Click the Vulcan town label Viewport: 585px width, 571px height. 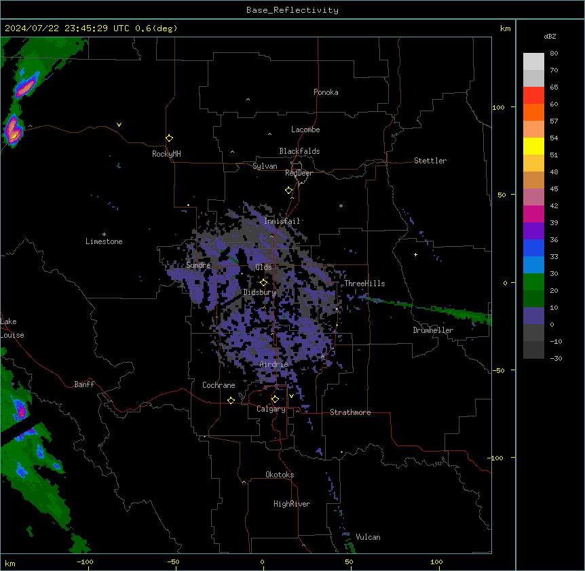368,537
